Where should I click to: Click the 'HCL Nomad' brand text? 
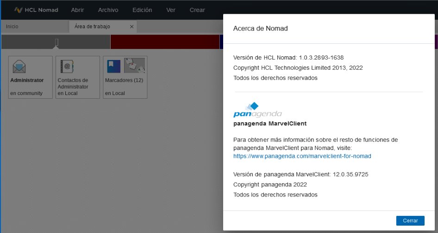coord(41,10)
